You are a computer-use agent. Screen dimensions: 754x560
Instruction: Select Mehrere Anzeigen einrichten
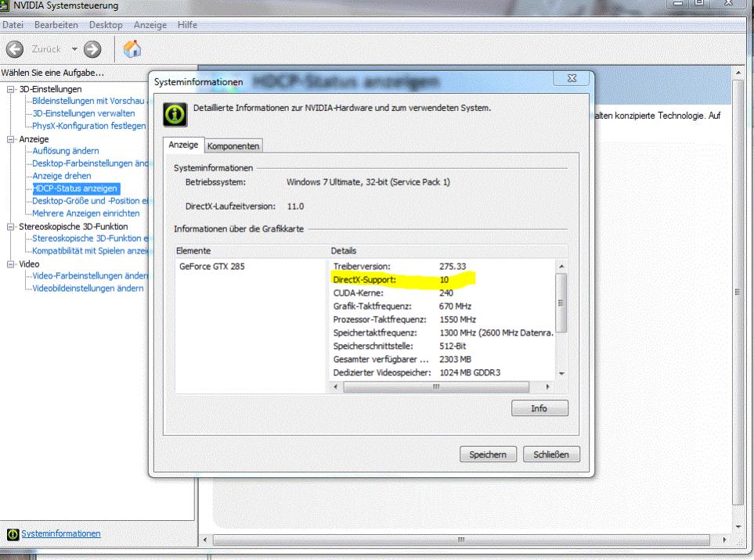pyautogui.click(x=86, y=214)
